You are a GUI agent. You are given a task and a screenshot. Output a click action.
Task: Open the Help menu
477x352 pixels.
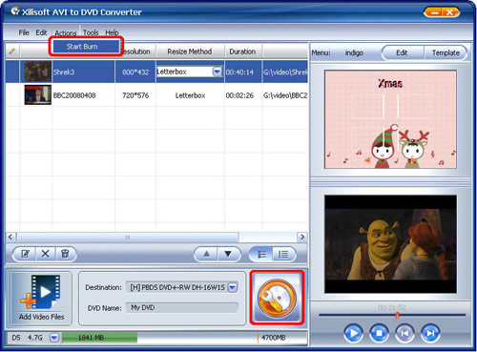pyautogui.click(x=112, y=32)
